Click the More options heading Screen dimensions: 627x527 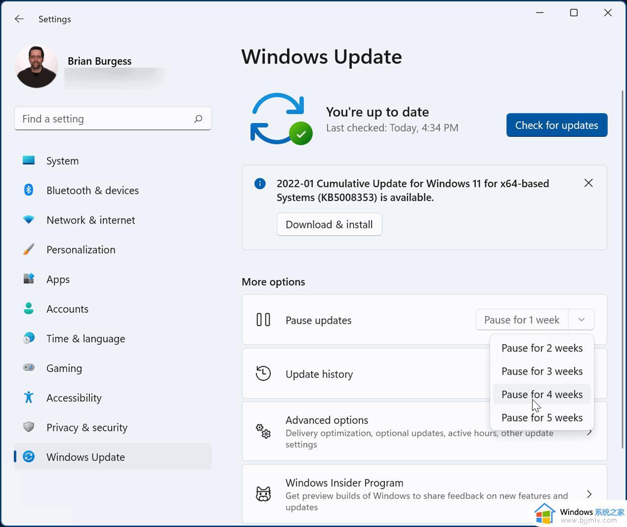pos(273,282)
